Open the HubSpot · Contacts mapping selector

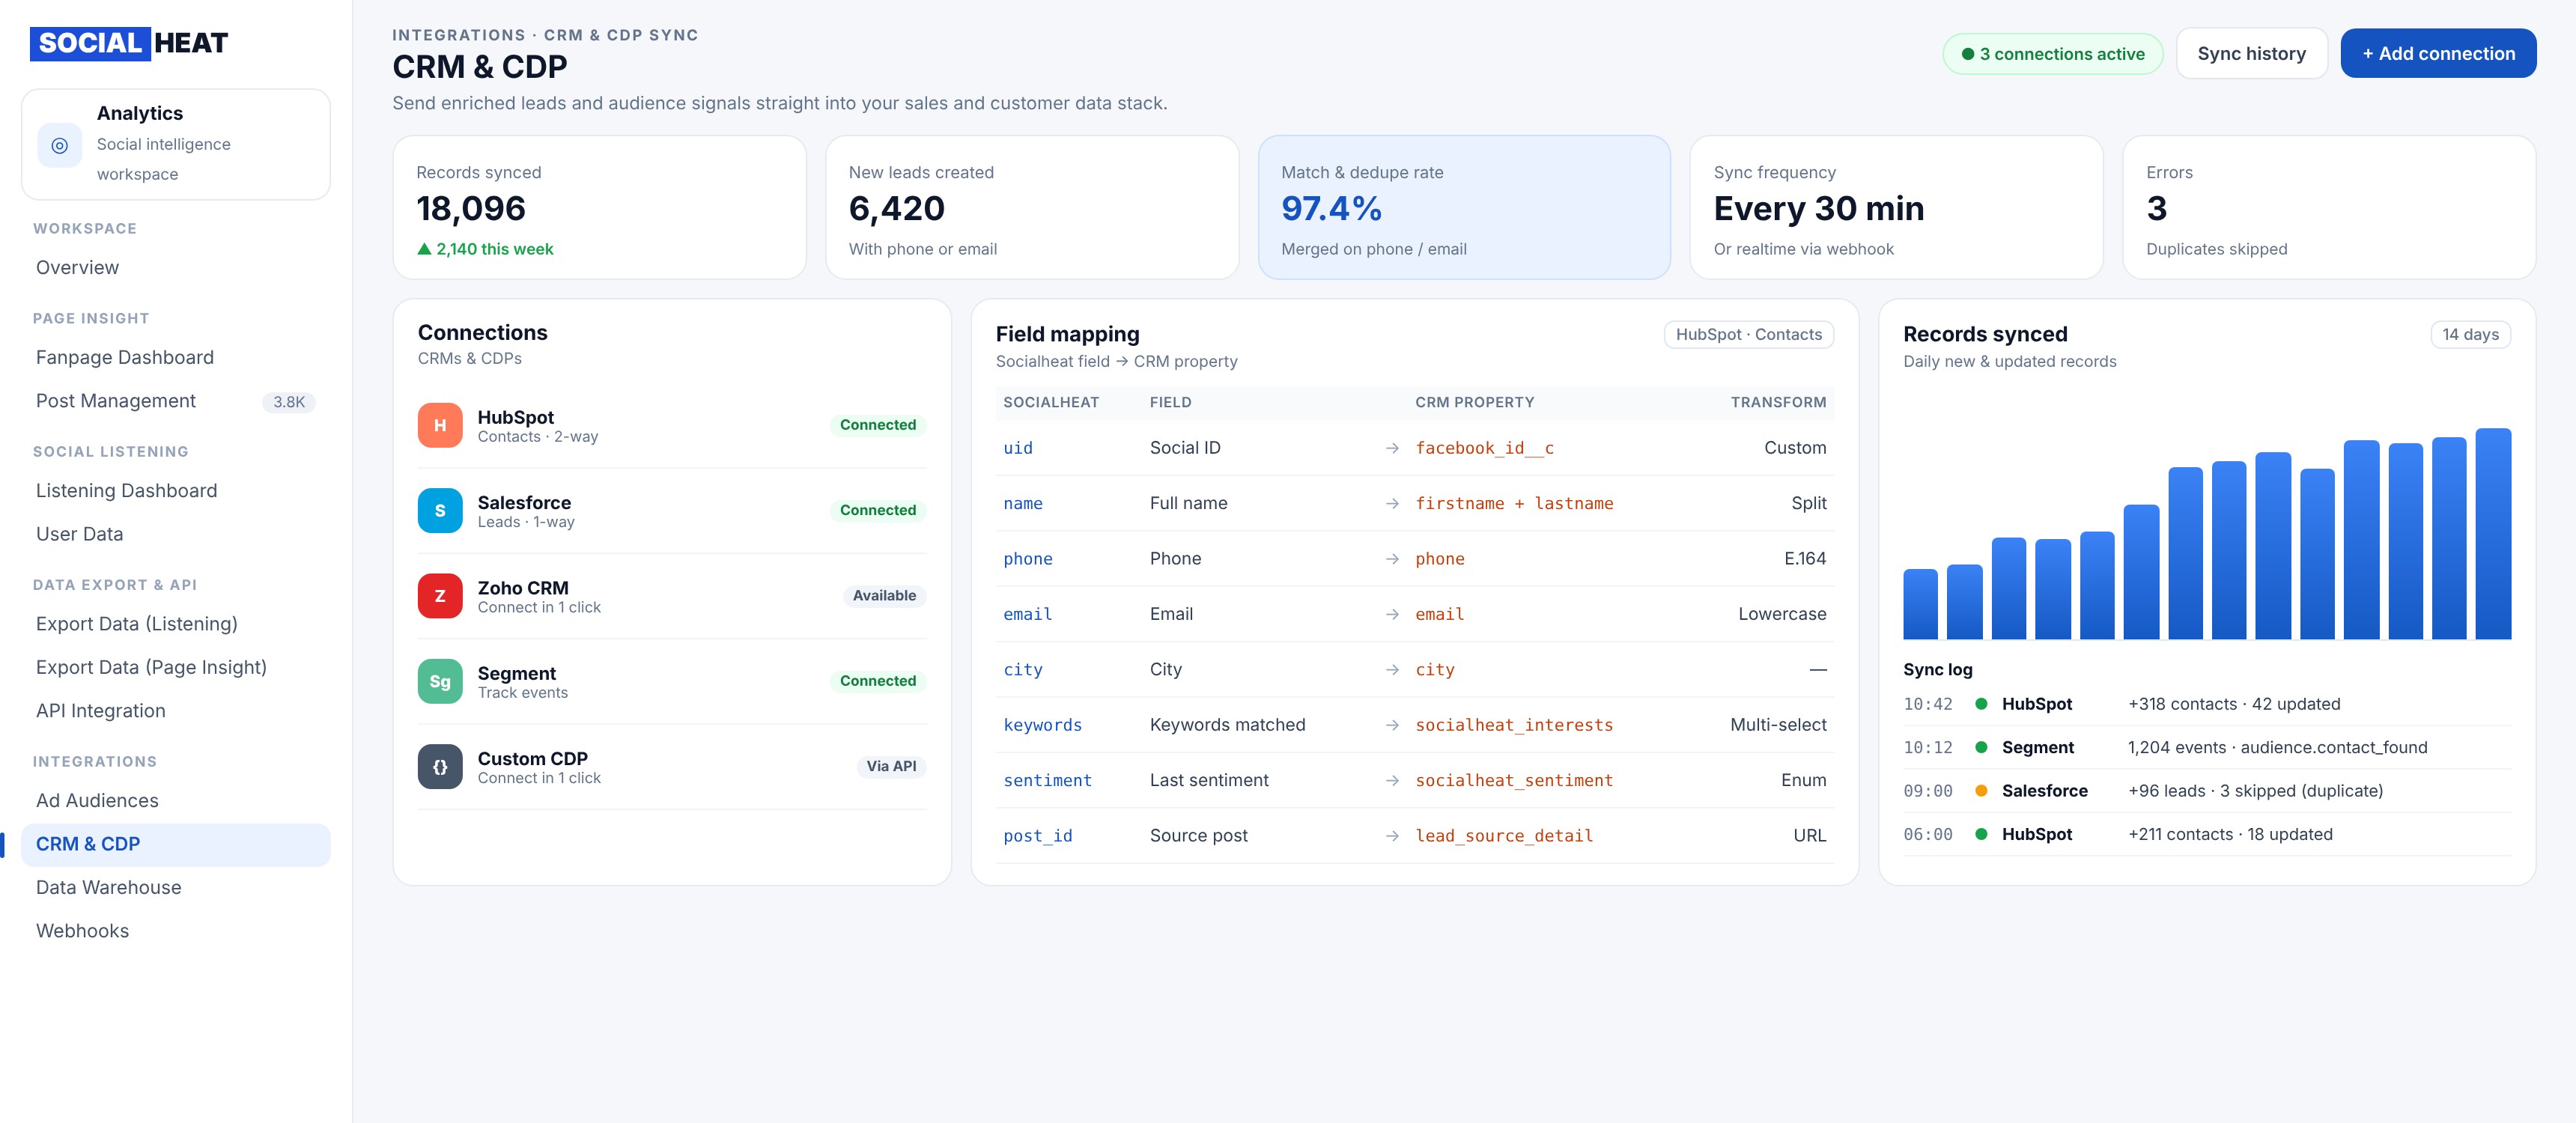(x=1748, y=335)
